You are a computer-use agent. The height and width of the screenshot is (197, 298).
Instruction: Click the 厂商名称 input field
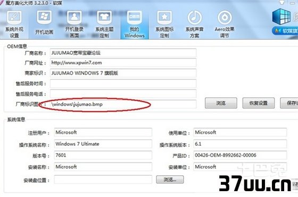pyautogui.click(x=123, y=53)
